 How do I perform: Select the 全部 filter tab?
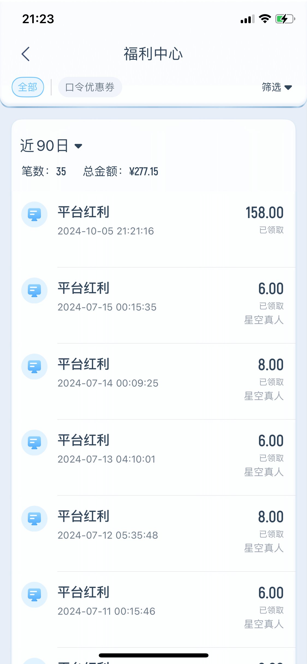pos(28,87)
